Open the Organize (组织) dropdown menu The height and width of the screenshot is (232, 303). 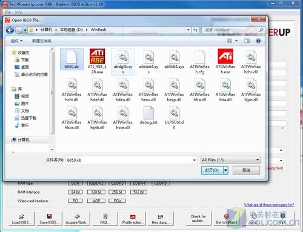(x=16, y=41)
